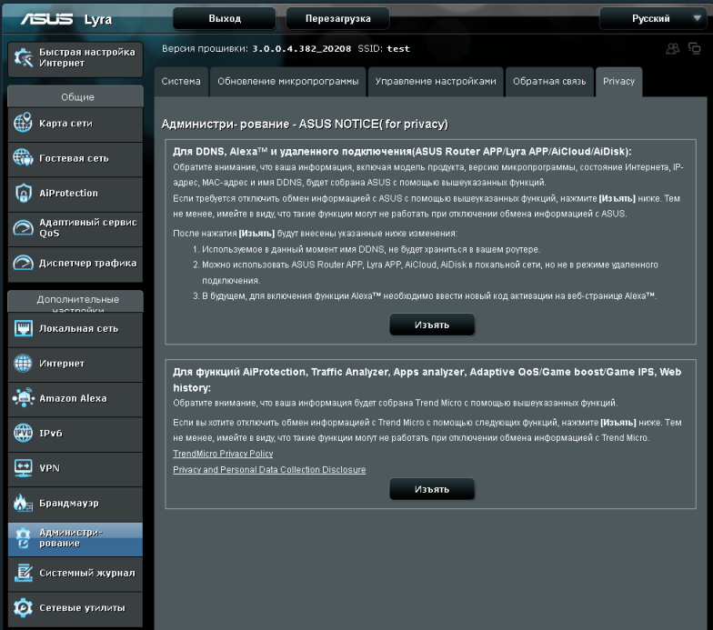Click the VPN monitor icon
Screen dimensions: 713x630
click(x=24, y=468)
